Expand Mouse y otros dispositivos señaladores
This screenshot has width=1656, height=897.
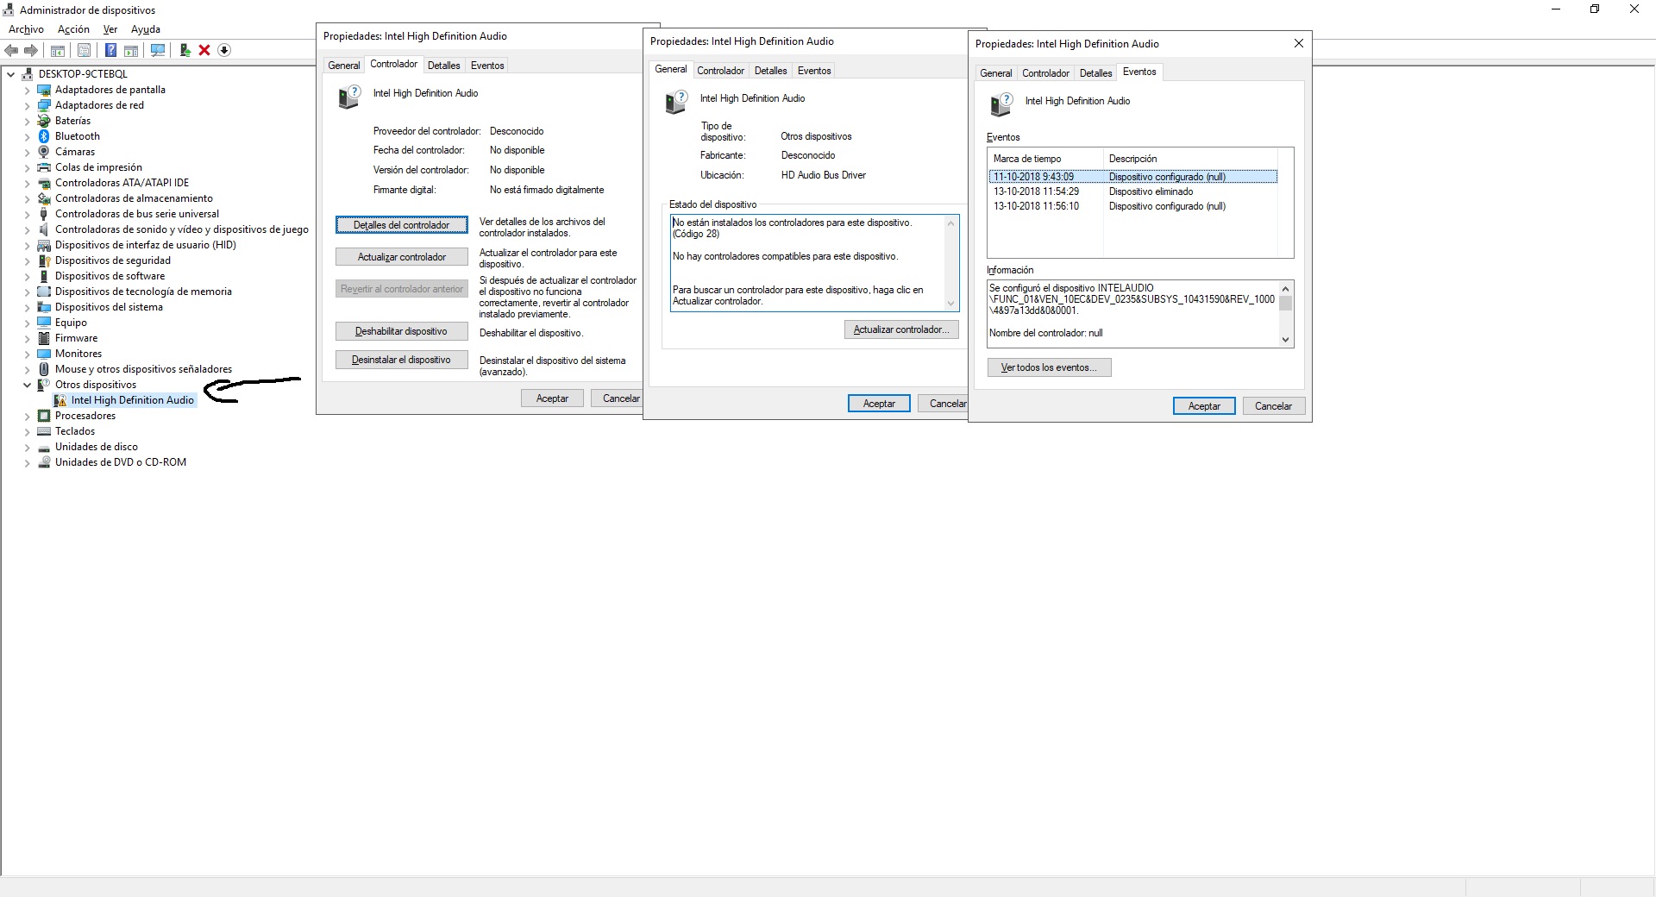point(27,369)
